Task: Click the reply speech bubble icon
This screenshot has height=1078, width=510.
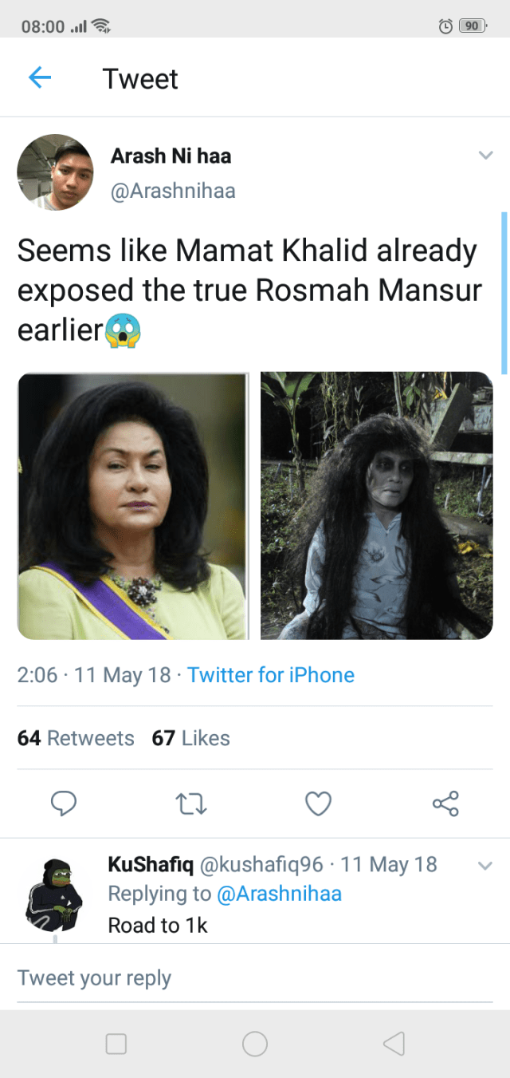Action: click(x=64, y=804)
